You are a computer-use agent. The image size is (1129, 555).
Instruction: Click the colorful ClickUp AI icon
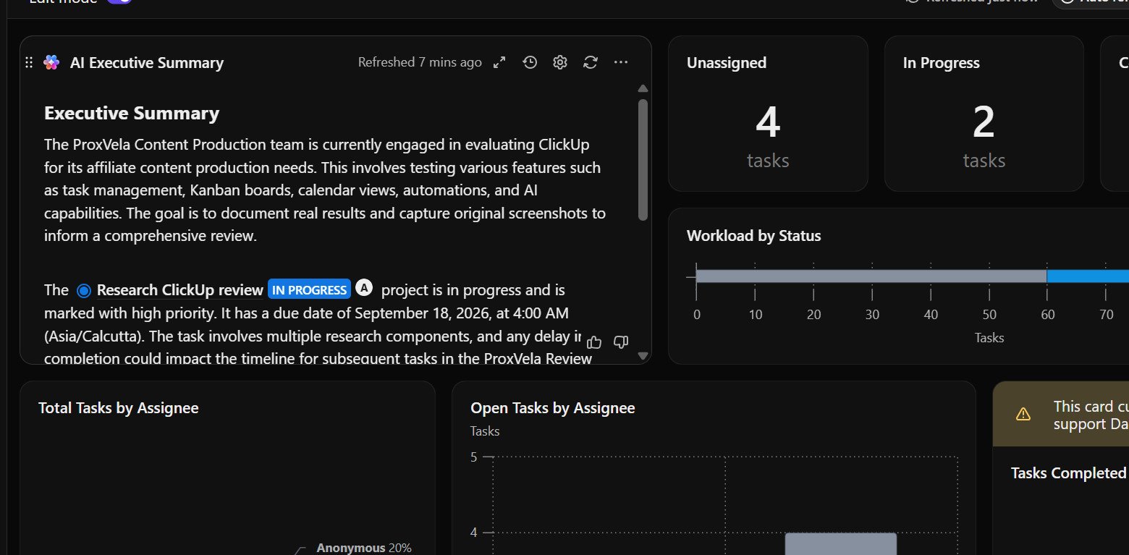click(51, 63)
